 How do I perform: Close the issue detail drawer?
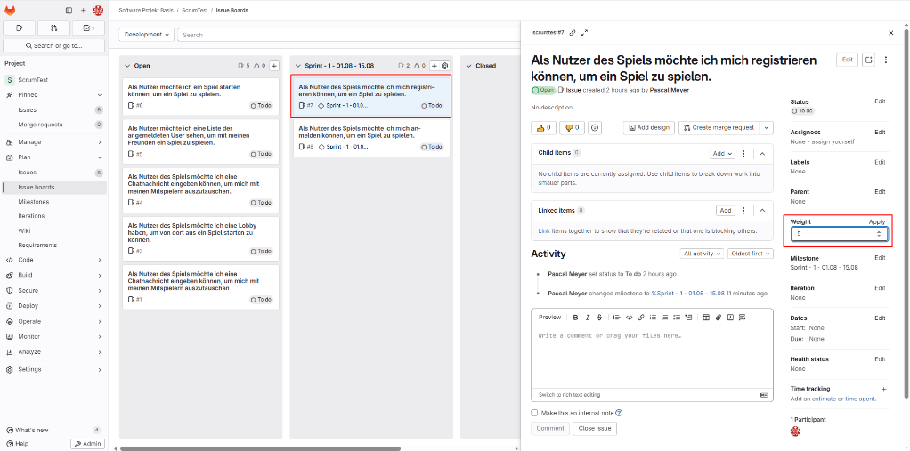[x=891, y=33]
